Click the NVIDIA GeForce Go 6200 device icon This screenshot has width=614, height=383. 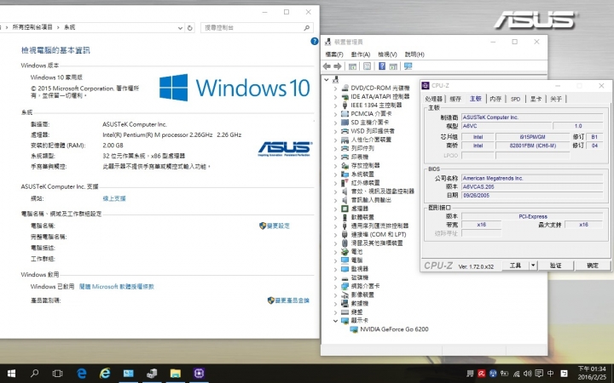354,329
